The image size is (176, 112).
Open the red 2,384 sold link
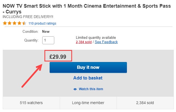[84, 42]
